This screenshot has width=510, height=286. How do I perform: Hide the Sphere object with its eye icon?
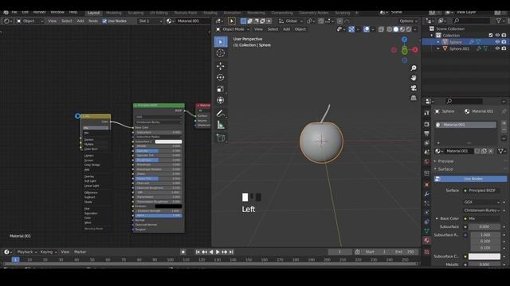(x=497, y=42)
